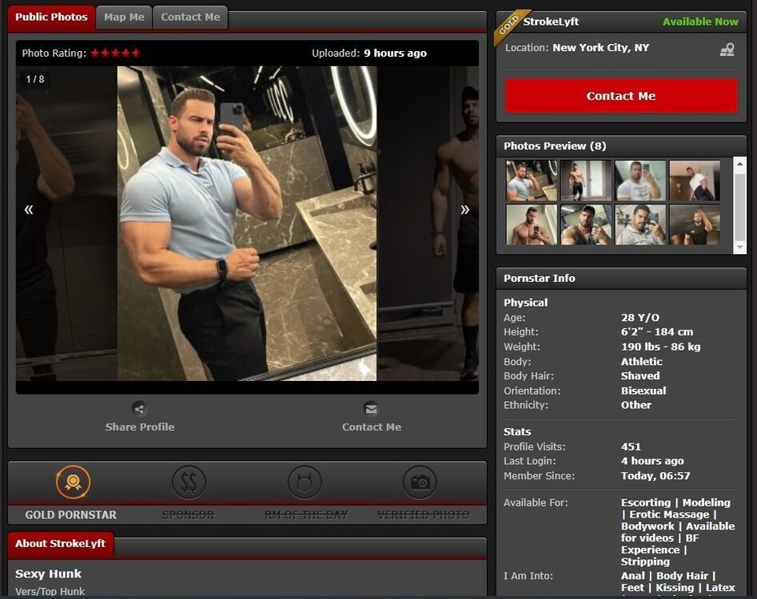Click the Sponsor dollar sign icon

(x=189, y=482)
